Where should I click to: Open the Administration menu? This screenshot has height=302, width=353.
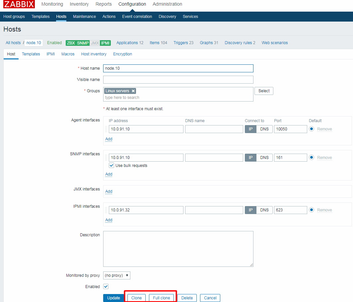[x=167, y=4]
